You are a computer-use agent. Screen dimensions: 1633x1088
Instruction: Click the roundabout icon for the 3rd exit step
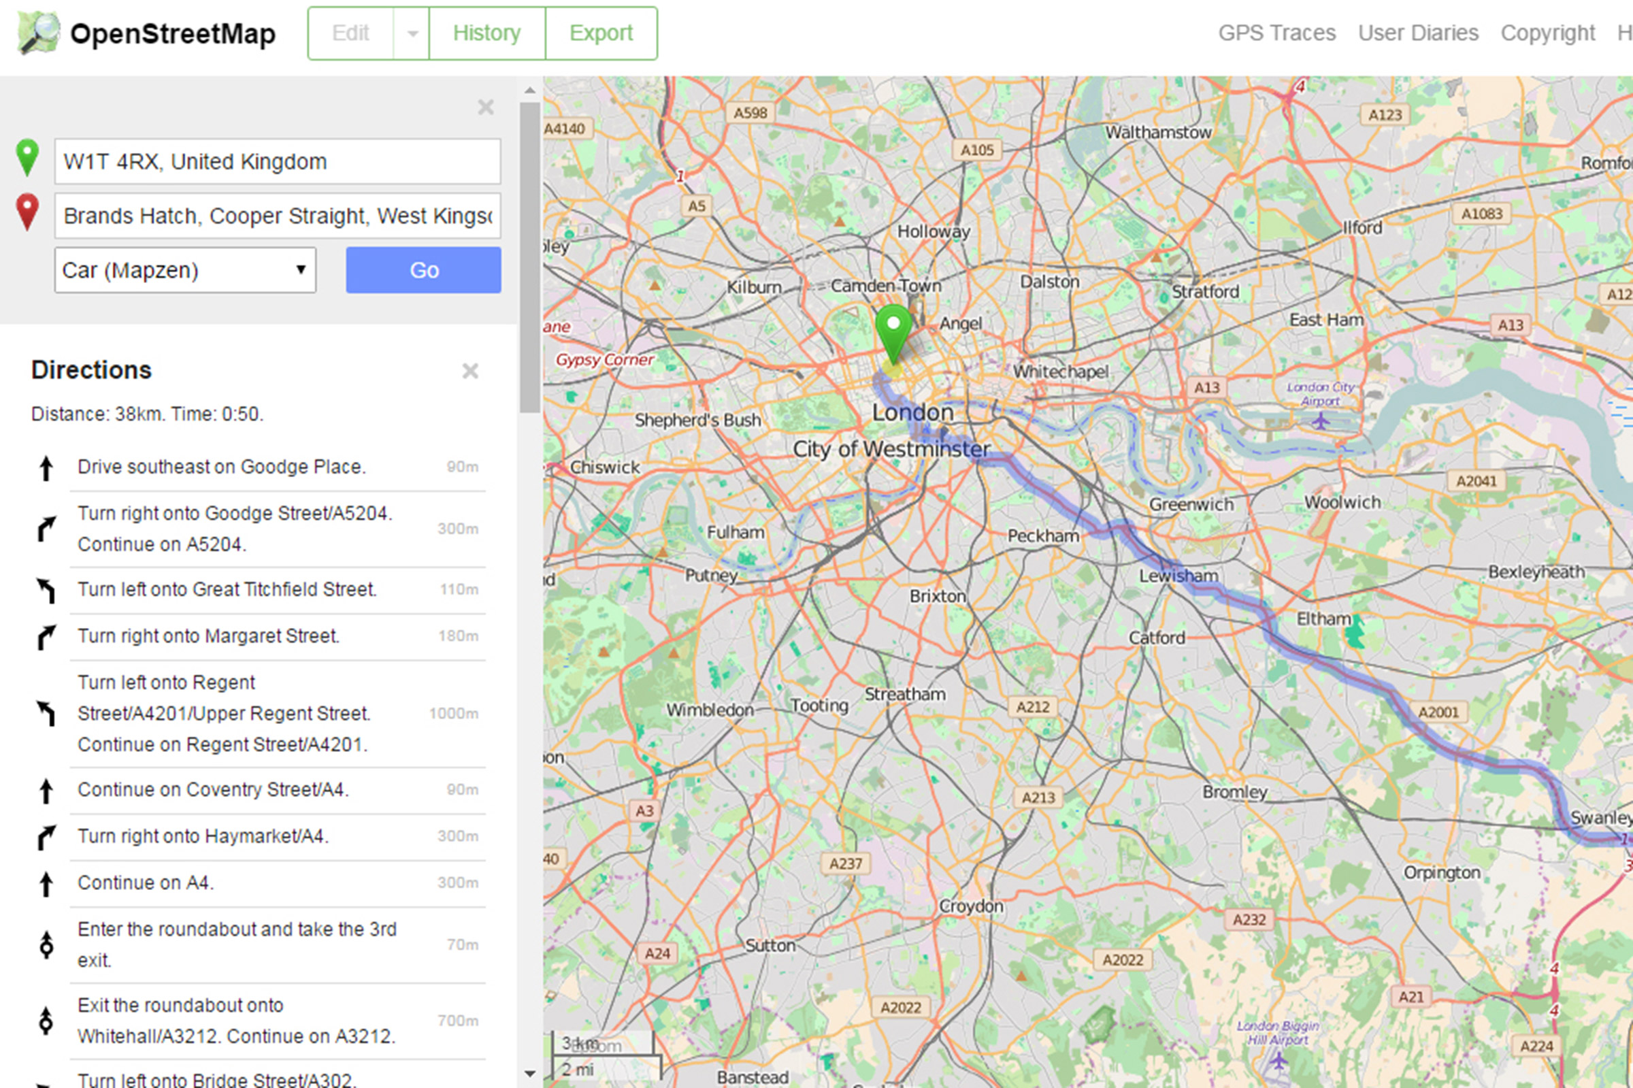(x=46, y=944)
